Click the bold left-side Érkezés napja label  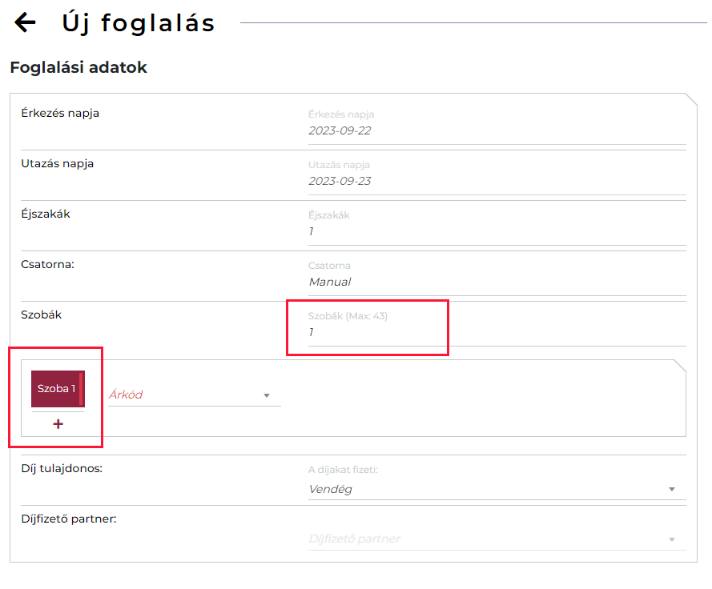click(60, 113)
